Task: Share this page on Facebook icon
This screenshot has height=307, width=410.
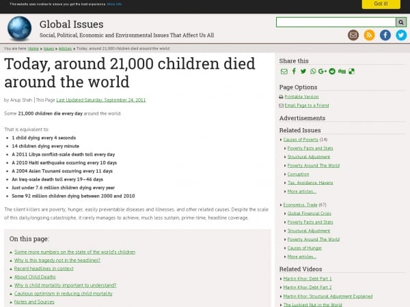Action: (294, 71)
